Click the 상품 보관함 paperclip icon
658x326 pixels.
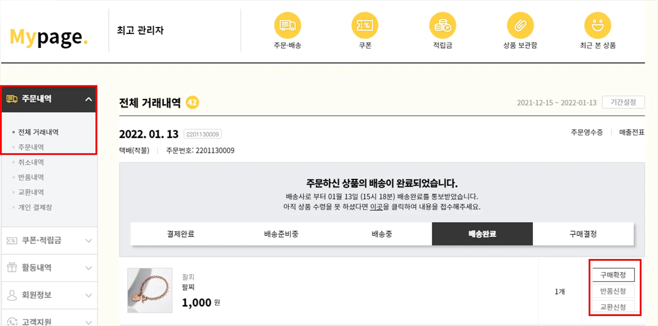pyautogui.click(x=520, y=26)
